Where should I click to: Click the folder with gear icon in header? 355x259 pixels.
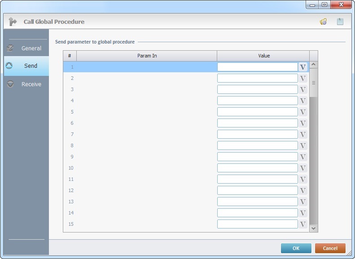[x=323, y=22]
